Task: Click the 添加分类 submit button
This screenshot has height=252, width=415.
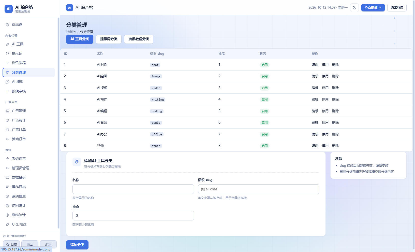Action: [77, 245]
